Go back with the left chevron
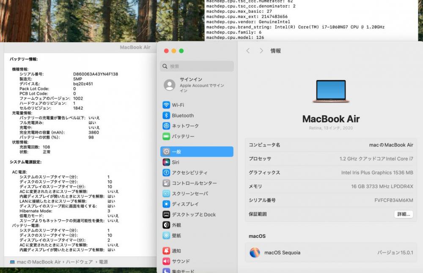 248,51
